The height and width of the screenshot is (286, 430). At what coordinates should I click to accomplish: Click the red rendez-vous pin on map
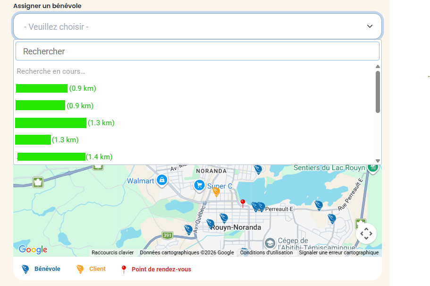point(243,203)
